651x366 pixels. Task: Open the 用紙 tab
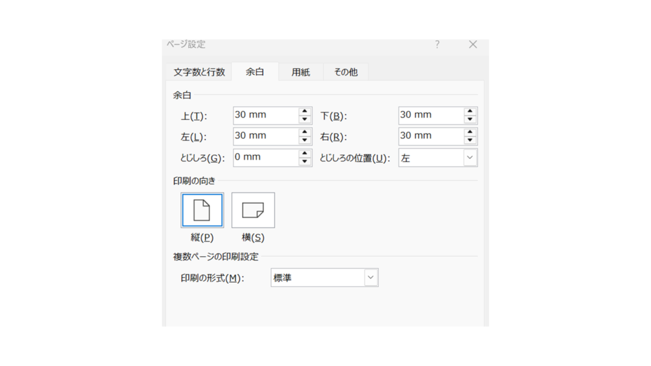pyautogui.click(x=301, y=72)
